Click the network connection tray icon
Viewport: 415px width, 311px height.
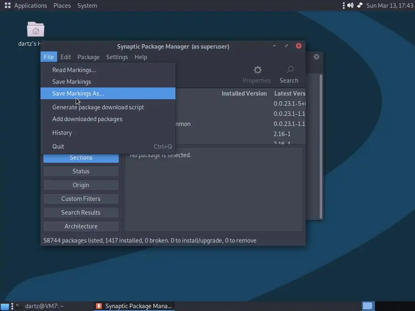[x=360, y=5]
